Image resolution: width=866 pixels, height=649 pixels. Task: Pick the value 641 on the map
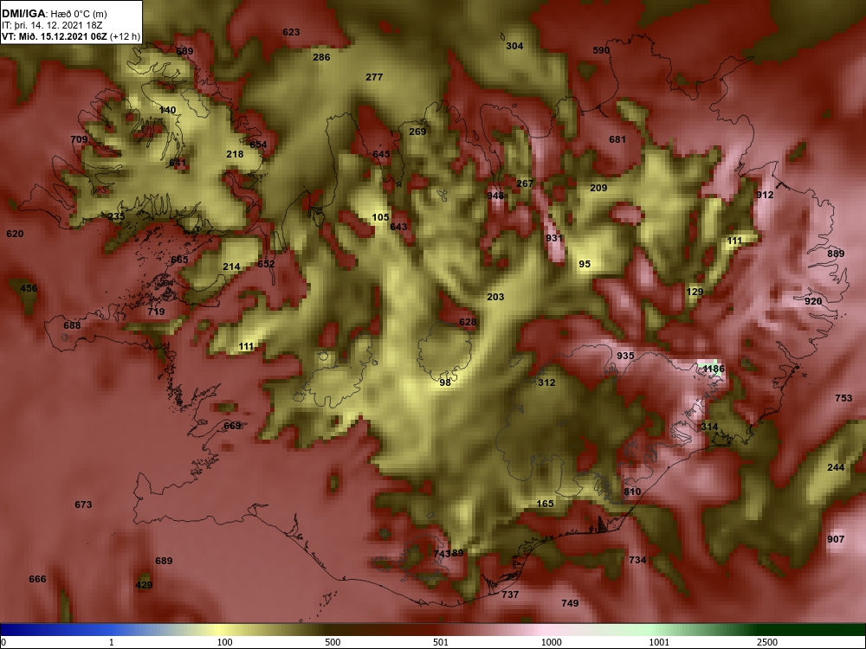click(x=178, y=164)
